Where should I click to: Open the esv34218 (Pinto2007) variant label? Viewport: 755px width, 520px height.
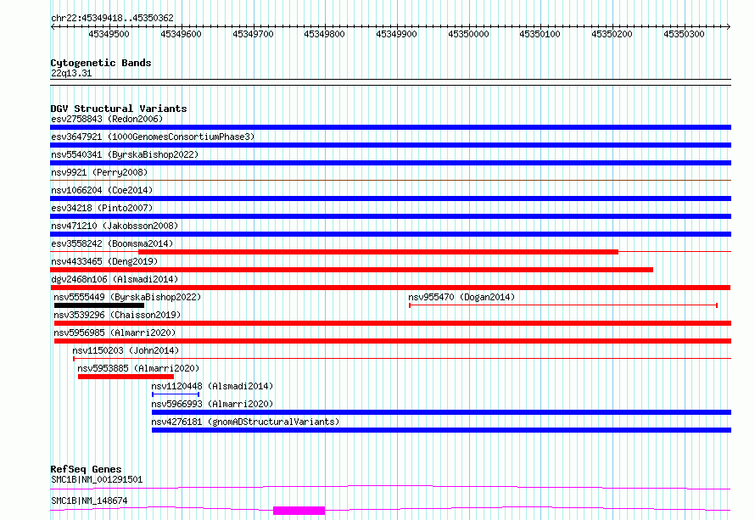tap(102, 208)
